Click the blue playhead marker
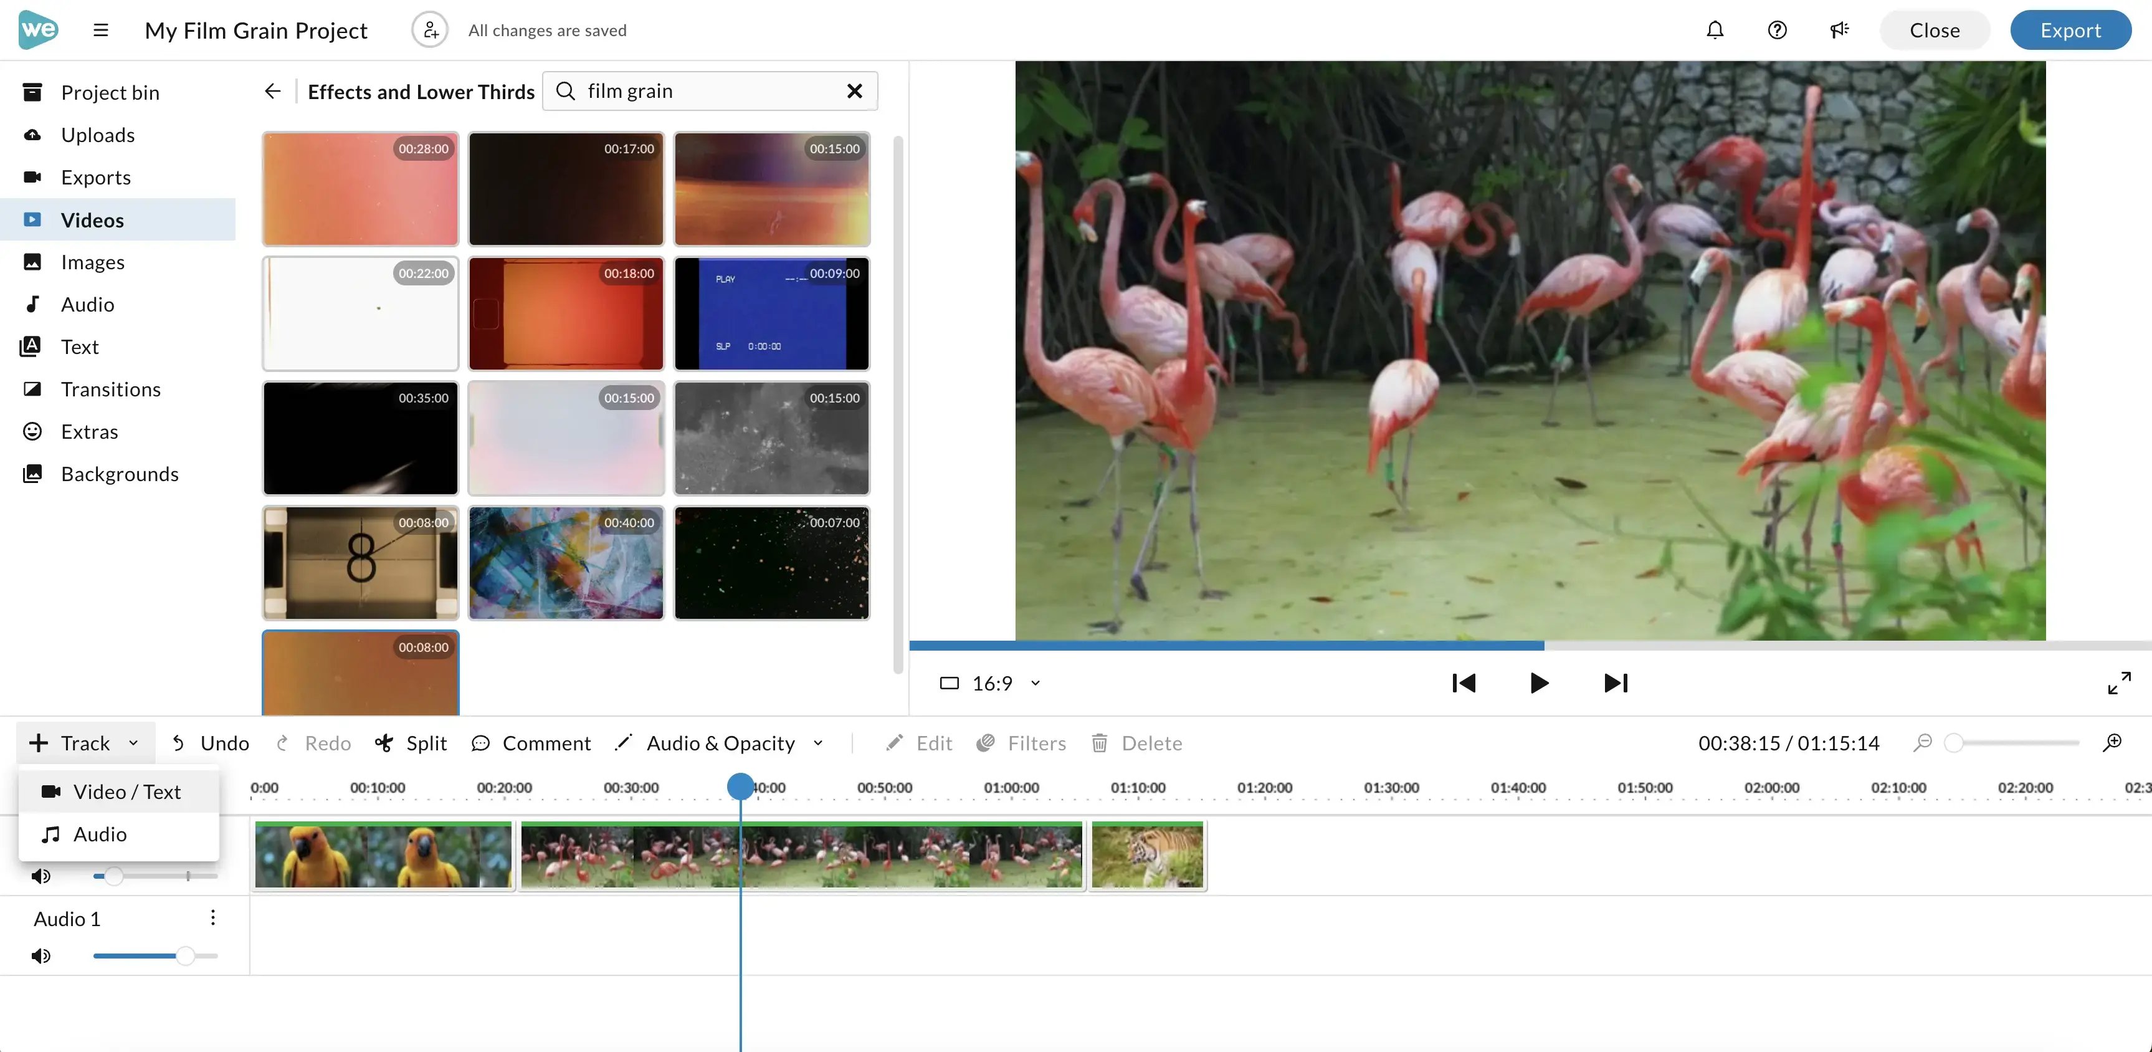The image size is (2152, 1052). [740, 787]
